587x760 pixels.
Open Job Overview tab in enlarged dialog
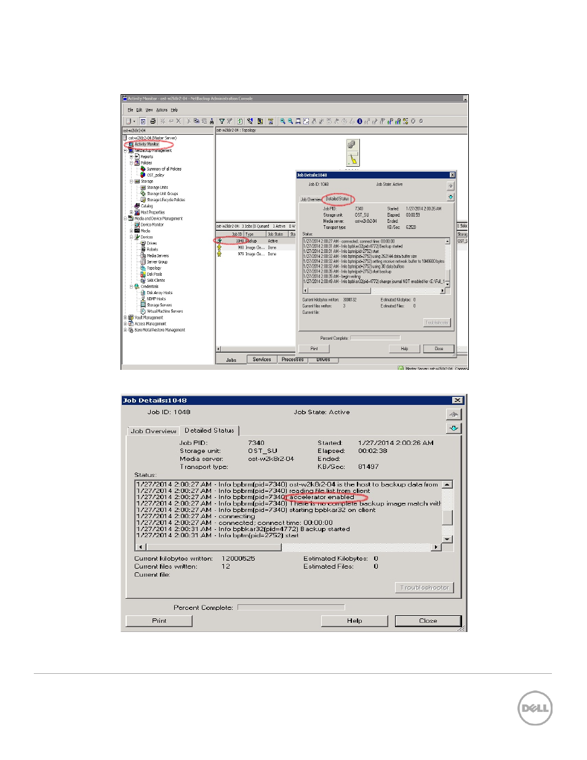point(154,431)
